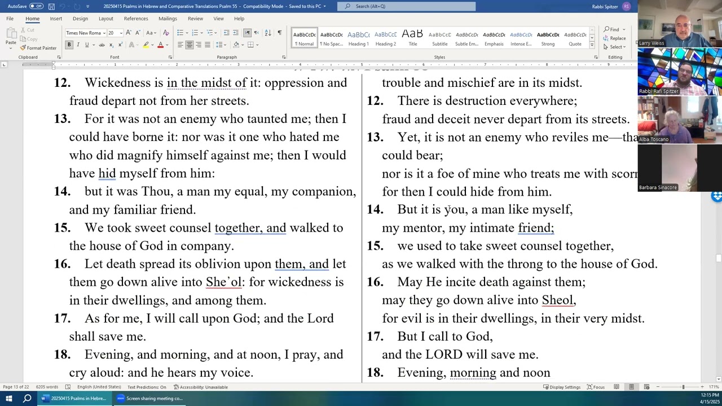The width and height of the screenshot is (722, 406).
Task: Click Align Right icon
Action: [x=199, y=45]
